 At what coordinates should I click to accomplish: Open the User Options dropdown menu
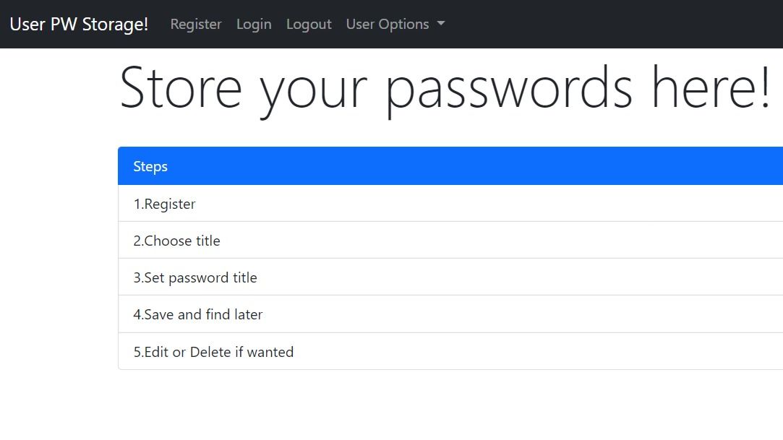pos(388,24)
